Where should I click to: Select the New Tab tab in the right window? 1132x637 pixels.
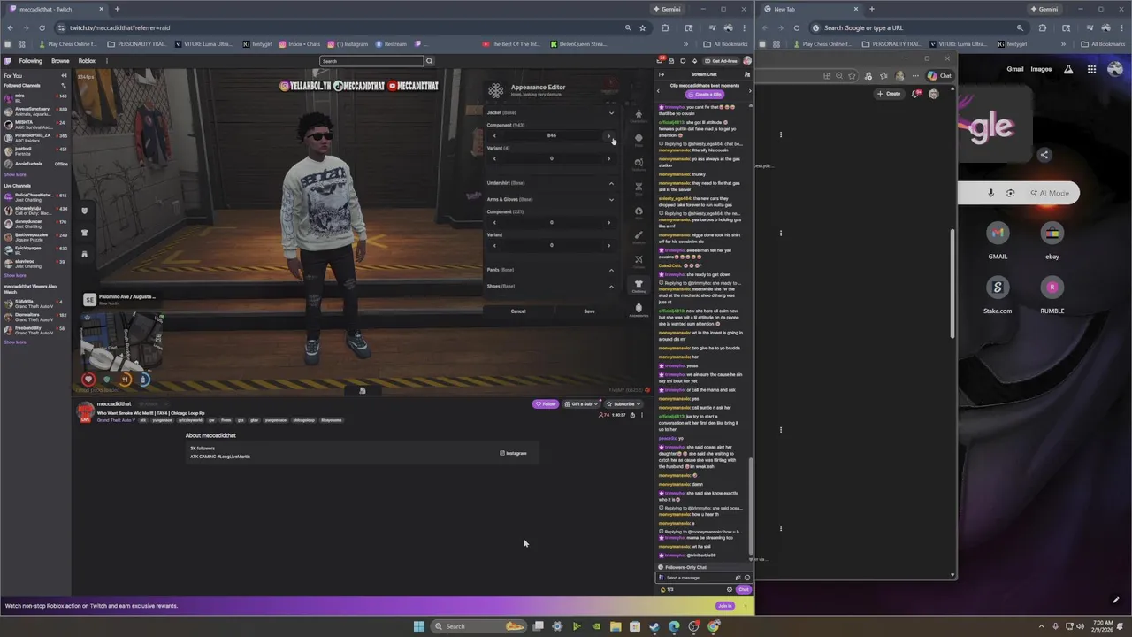[x=809, y=9]
